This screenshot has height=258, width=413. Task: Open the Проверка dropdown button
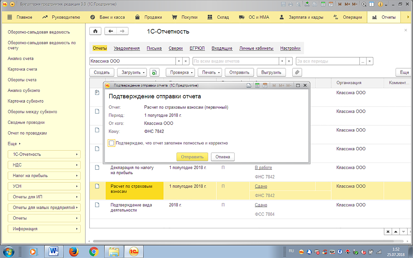tap(180, 72)
